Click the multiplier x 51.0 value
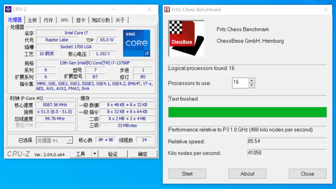The height and width of the screenshot is (189, 336). point(55,112)
